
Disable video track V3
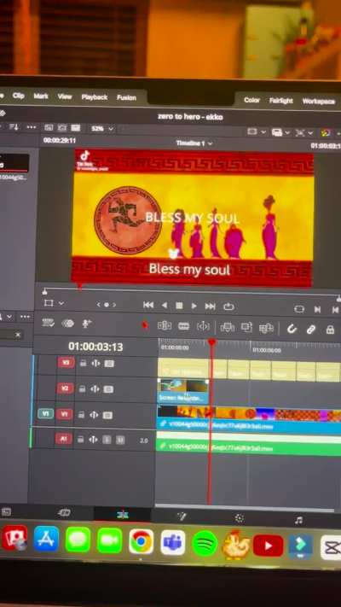[x=109, y=364]
